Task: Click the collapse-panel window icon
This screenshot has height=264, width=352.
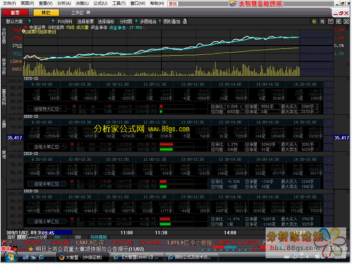Action: coord(331,21)
